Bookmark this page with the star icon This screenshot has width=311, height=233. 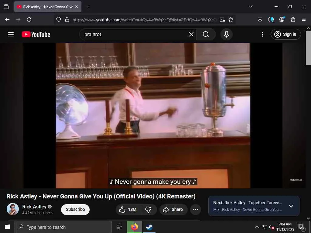pyautogui.click(x=231, y=20)
